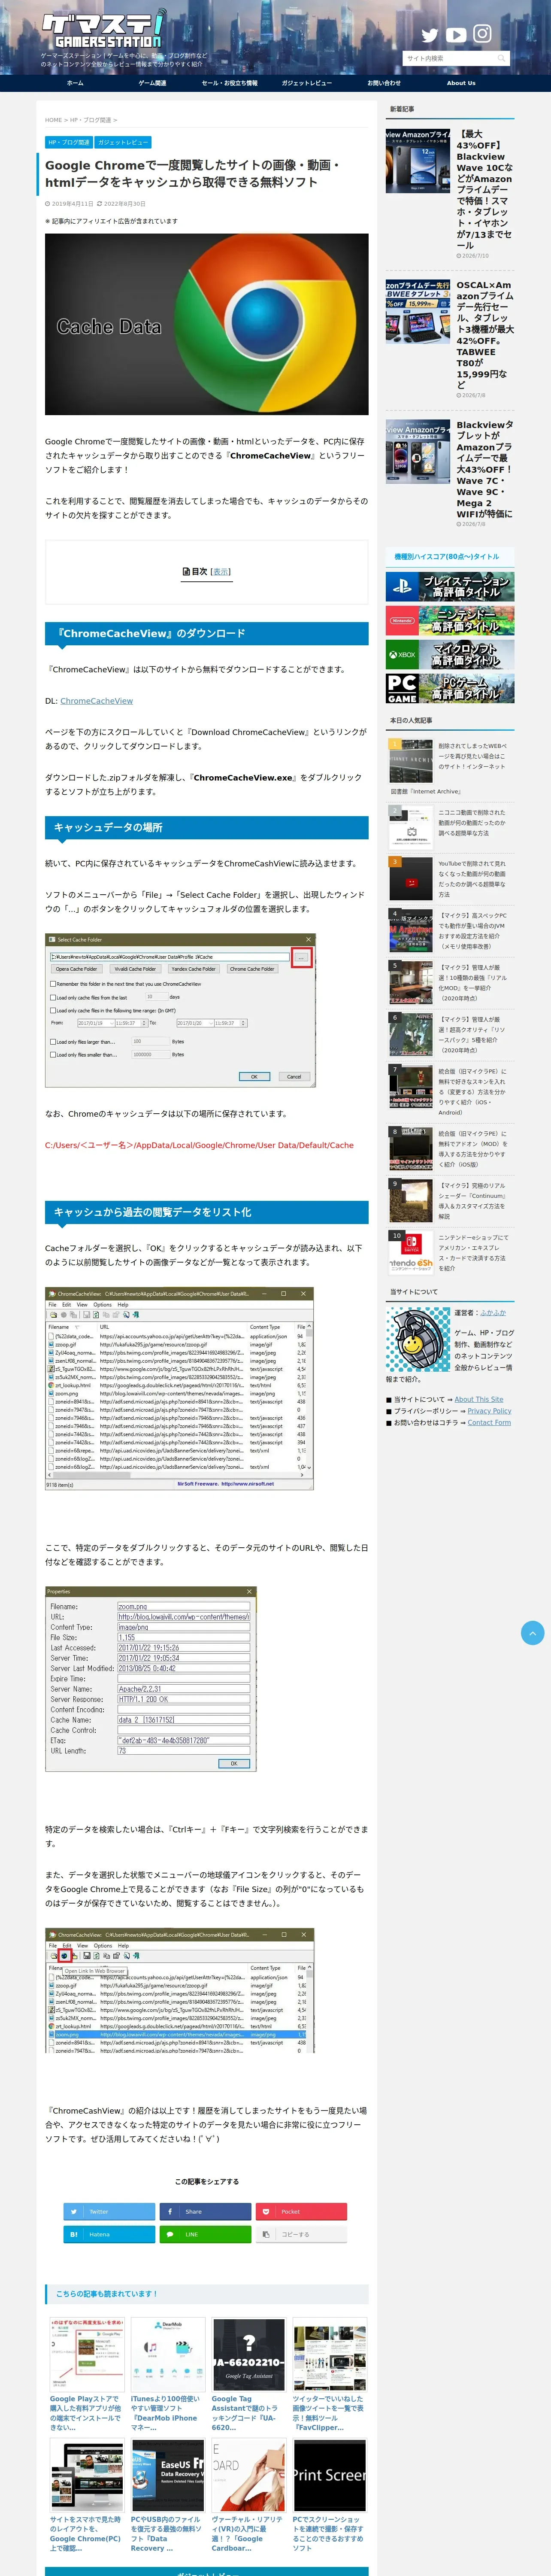The image size is (551, 2576).
Task: Save the article to Pocket
Action: coord(301,2211)
